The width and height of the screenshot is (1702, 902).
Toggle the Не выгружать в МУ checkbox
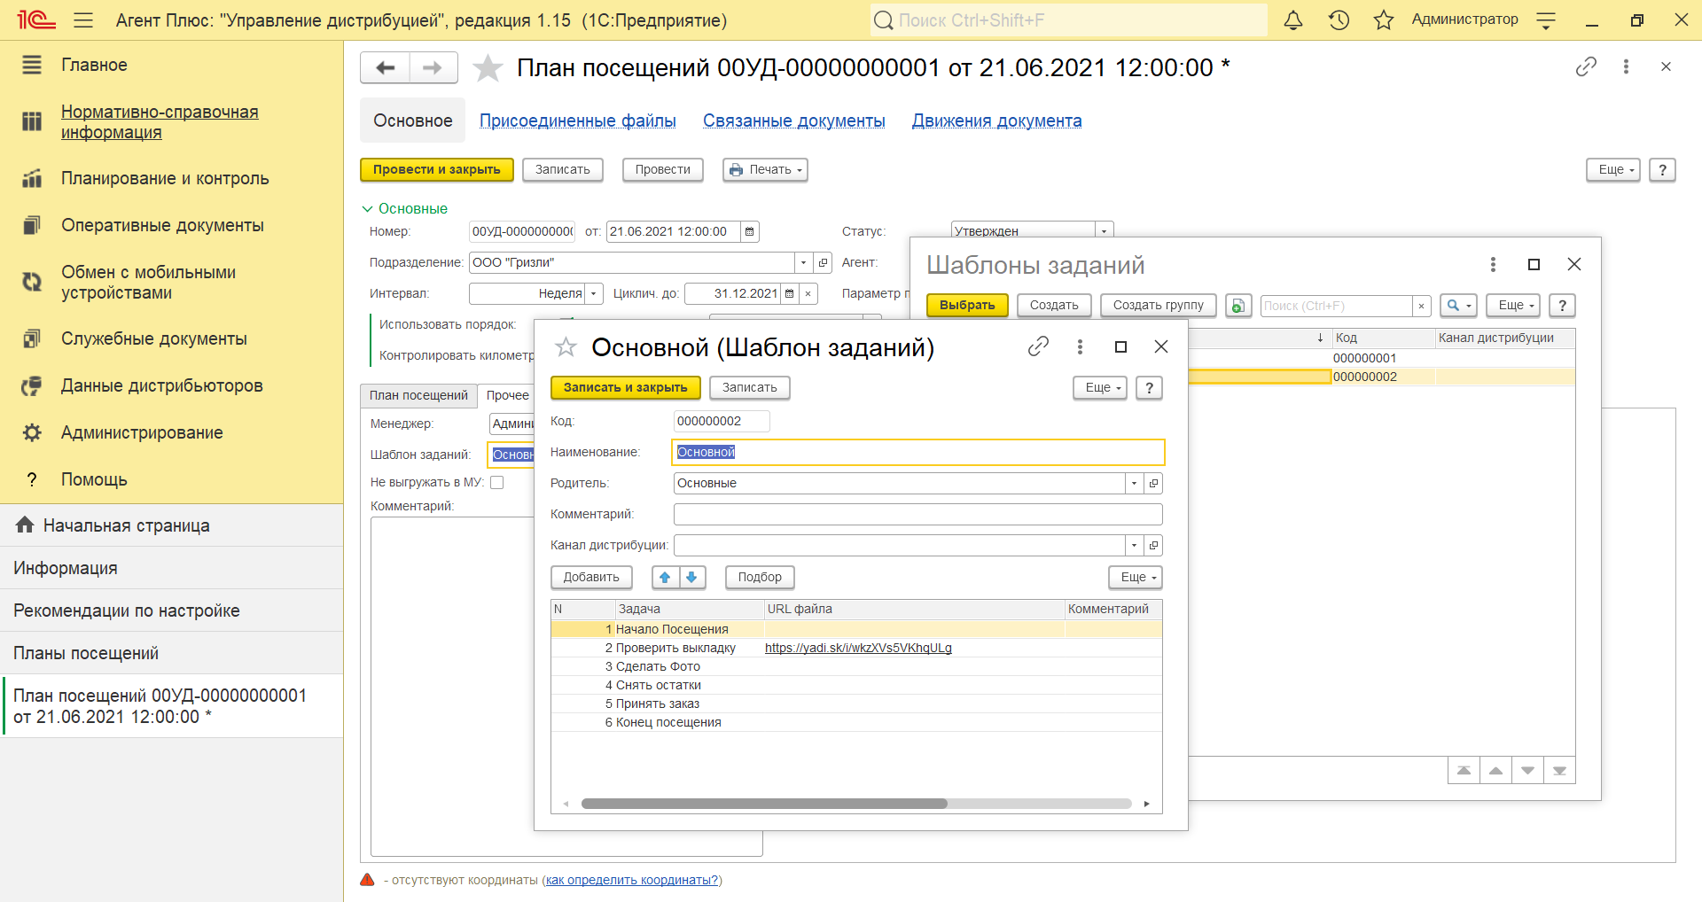click(497, 483)
